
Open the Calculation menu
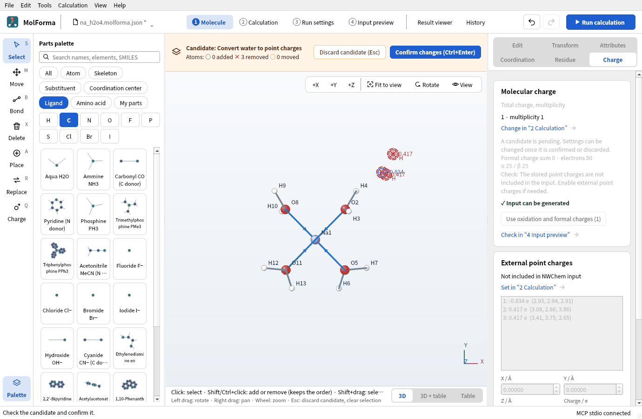[x=73, y=5]
